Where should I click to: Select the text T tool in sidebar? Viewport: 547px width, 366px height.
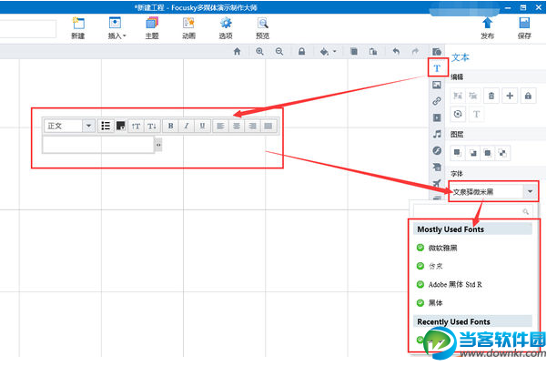click(437, 68)
